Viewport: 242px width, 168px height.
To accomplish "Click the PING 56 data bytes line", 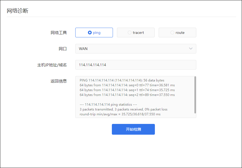I will tap(122, 80).
